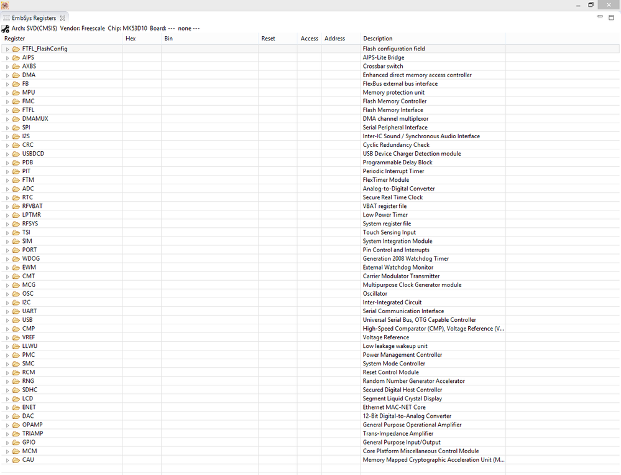Click the AIPS folder icon
Screen dimensions: 621x475
tap(16, 57)
